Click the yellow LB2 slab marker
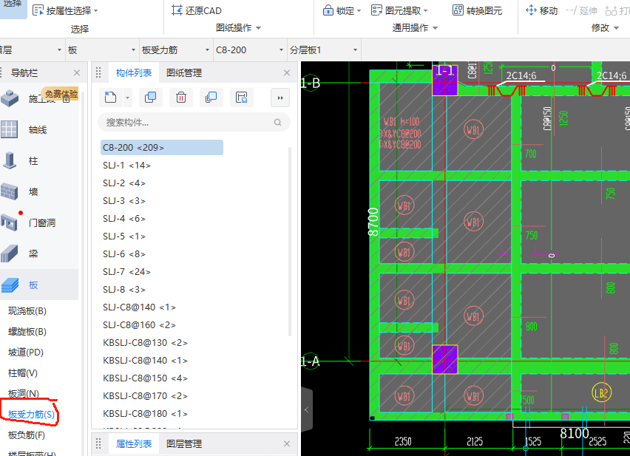Viewport: 630px width, 456px height. pyautogui.click(x=601, y=392)
